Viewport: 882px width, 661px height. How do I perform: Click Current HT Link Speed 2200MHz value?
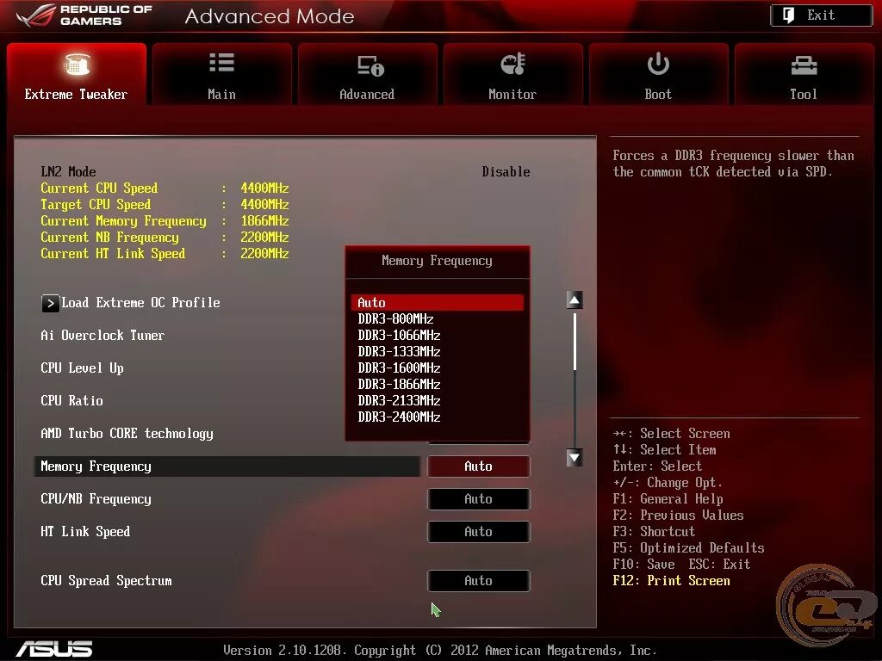[264, 253]
